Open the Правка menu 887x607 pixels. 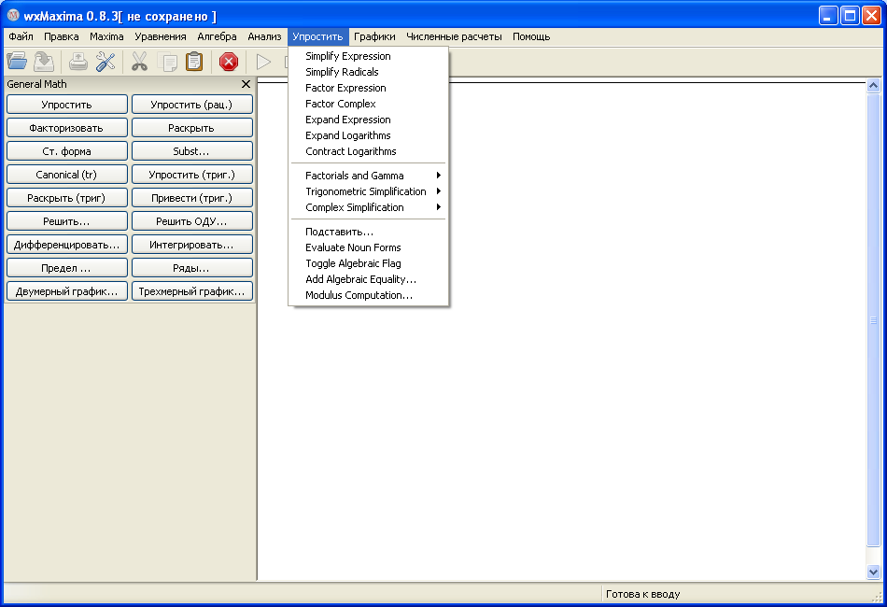pyautogui.click(x=61, y=36)
